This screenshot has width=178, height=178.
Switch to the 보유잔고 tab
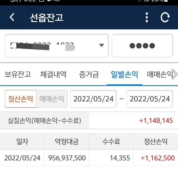tap(18, 74)
